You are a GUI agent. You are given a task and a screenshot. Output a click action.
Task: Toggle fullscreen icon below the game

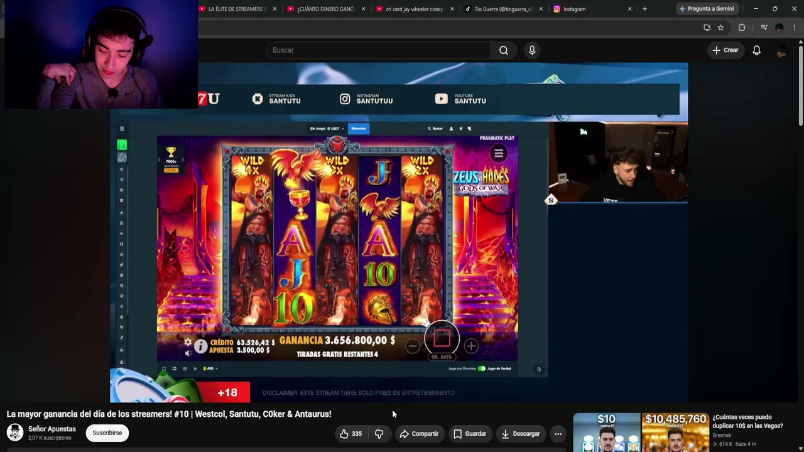[x=164, y=369]
